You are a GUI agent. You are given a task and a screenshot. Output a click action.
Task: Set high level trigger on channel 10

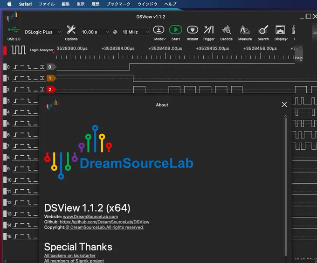pyautogui.click(x=22, y=180)
